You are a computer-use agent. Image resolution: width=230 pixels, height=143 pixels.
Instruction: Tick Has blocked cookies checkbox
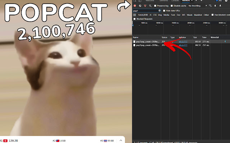click(x=212, y=15)
